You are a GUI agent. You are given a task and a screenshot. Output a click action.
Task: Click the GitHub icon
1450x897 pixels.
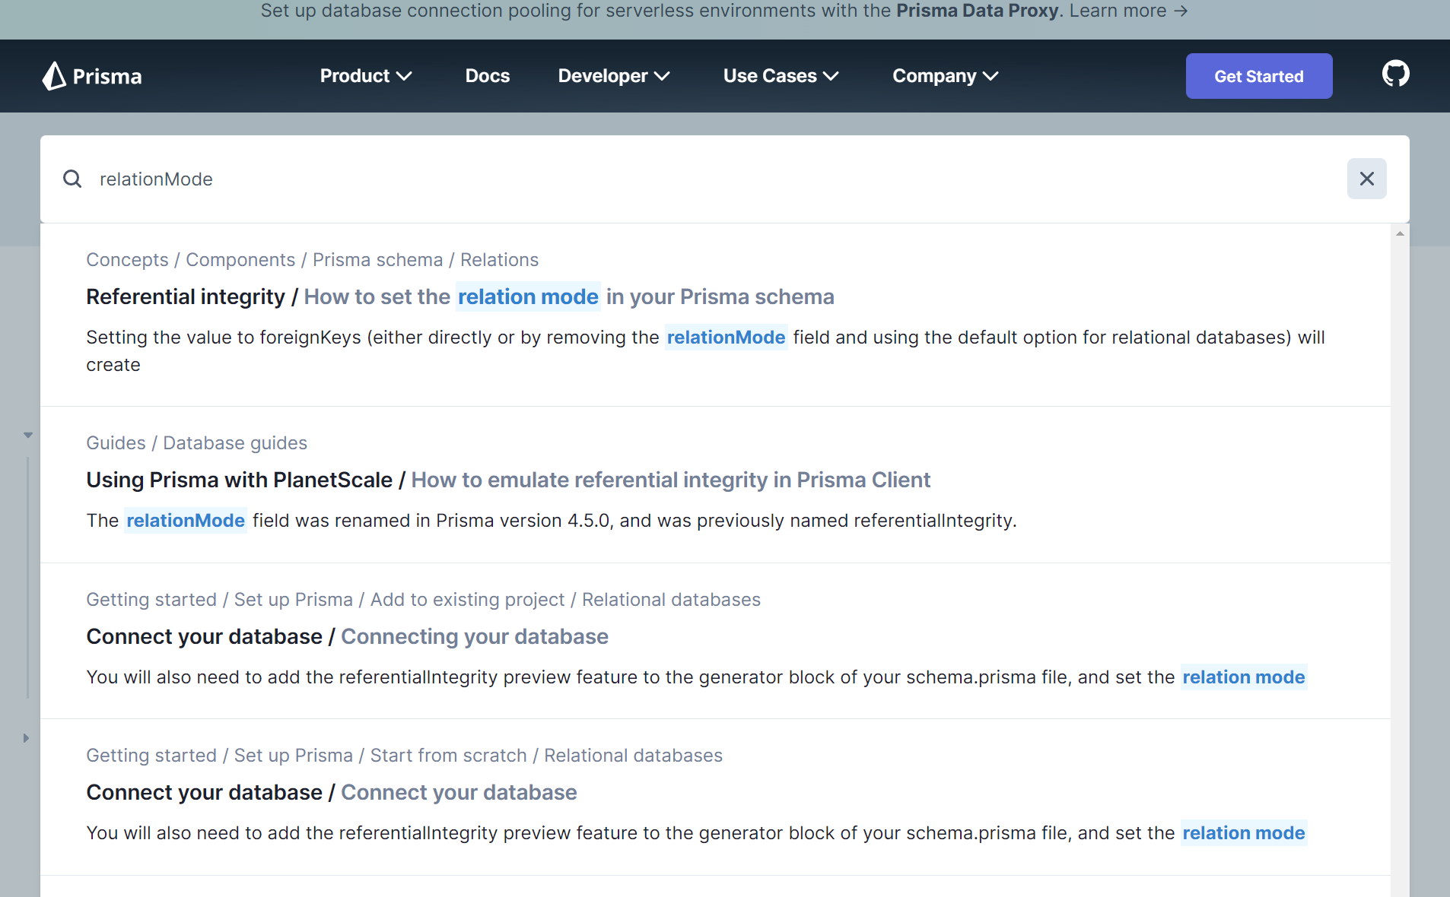pos(1396,74)
